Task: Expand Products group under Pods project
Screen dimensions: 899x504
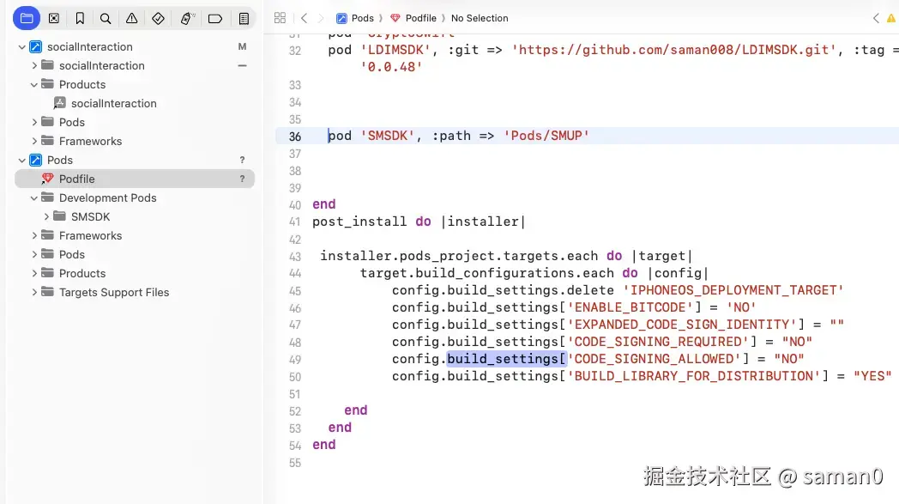Action: [34, 273]
